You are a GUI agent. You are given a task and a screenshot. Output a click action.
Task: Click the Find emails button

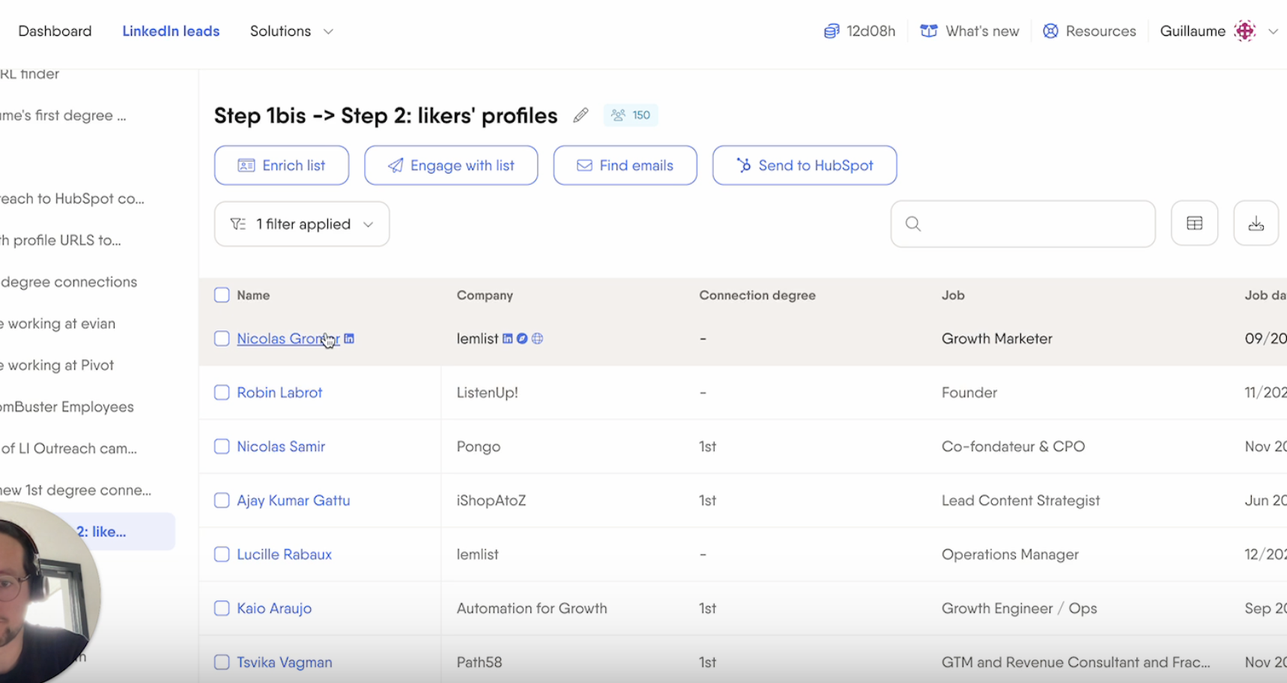(625, 166)
